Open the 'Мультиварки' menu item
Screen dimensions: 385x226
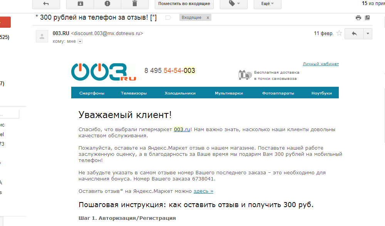229,93
